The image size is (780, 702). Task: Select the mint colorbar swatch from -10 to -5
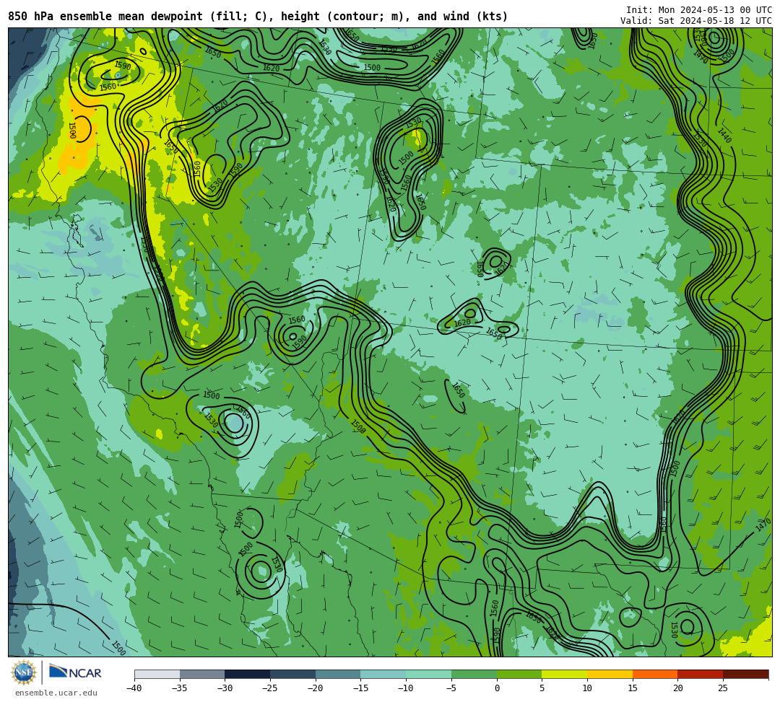pyautogui.click(x=429, y=674)
